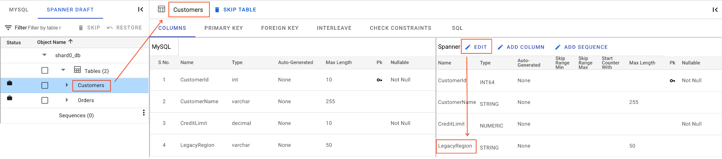The height and width of the screenshot is (159, 722).
Task: Expand the Orders table node
Action: 67,100
